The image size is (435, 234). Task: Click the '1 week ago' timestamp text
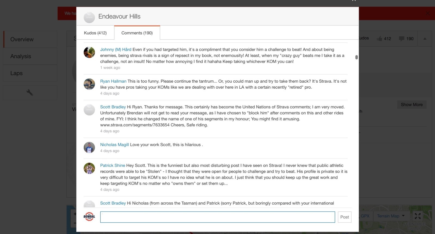point(110,68)
